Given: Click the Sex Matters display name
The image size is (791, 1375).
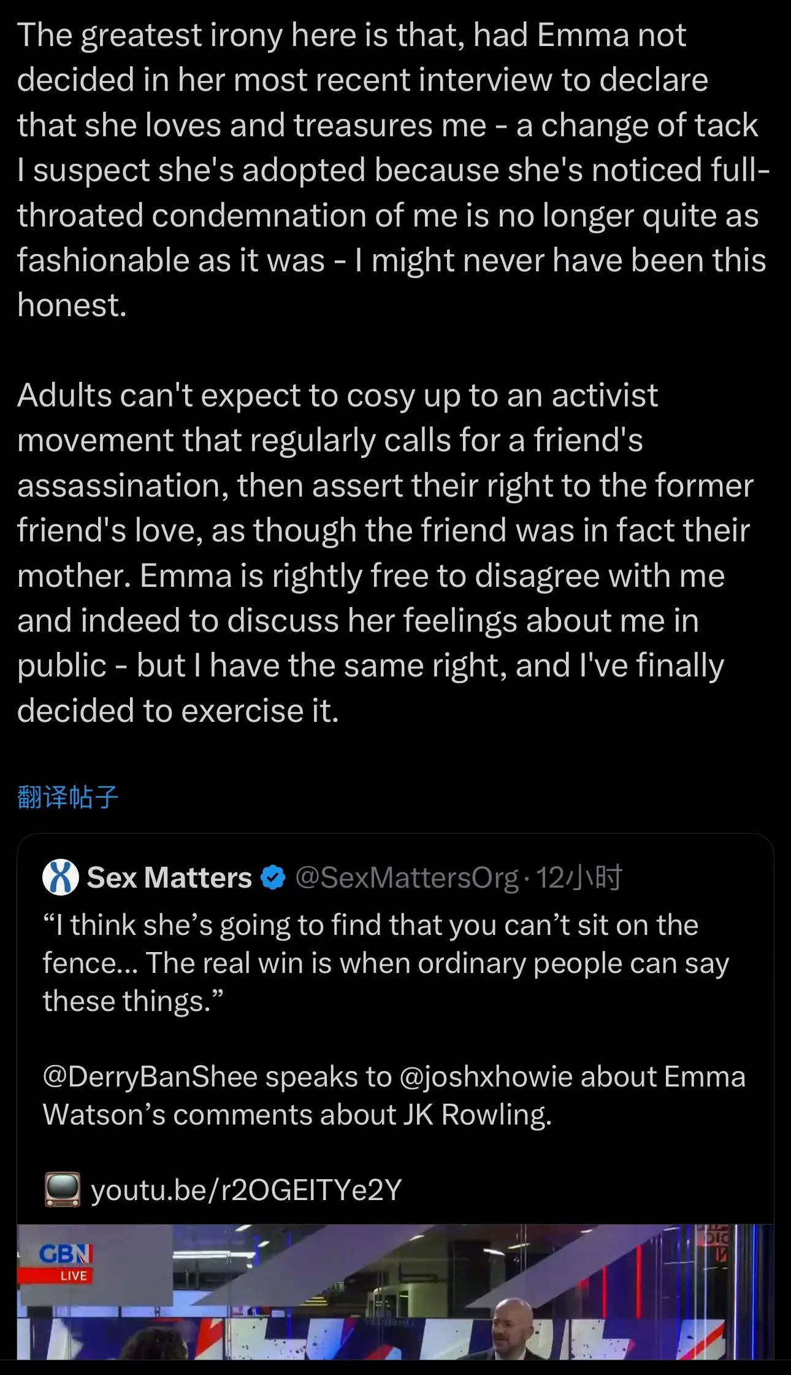Looking at the screenshot, I should point(169,878).
